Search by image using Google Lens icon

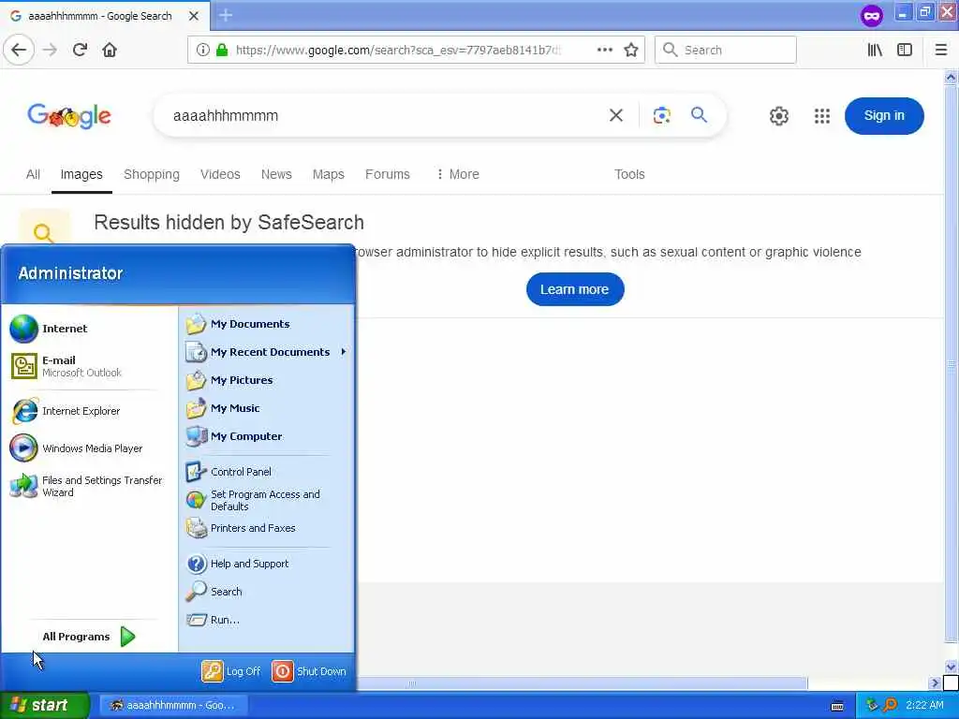tap(662, 115)
